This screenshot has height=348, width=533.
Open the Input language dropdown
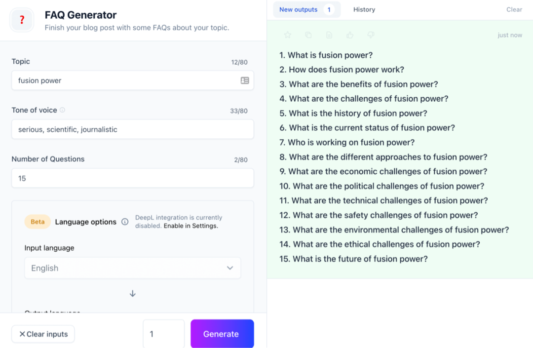point(132,268)
